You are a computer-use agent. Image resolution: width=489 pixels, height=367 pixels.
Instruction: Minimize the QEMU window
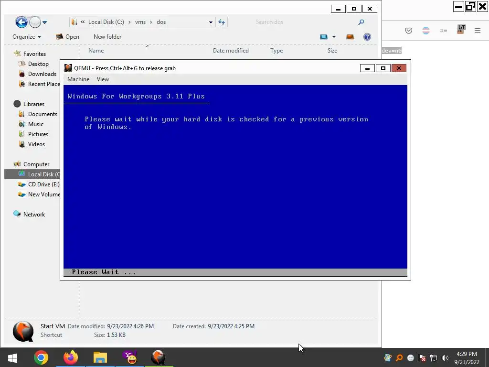click(x=367, y=68)
